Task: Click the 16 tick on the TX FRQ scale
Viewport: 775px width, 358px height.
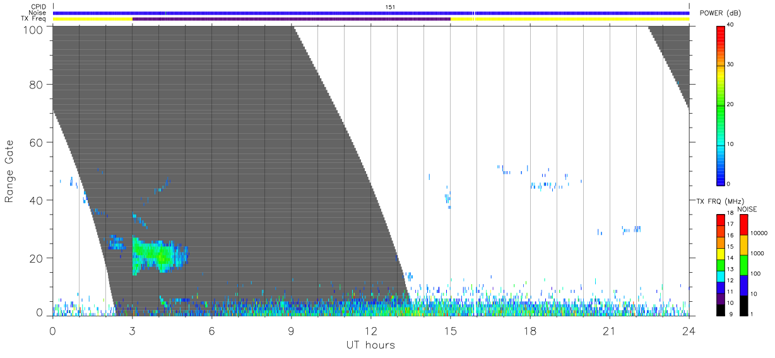Action: click(x=730, y=236)
